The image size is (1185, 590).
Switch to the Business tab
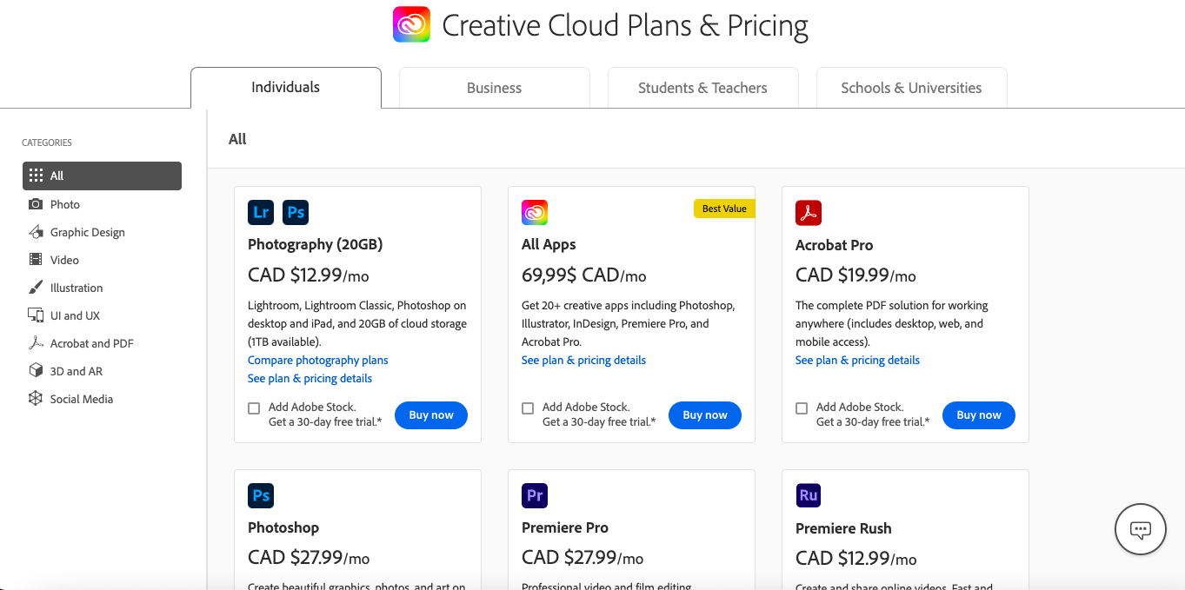coord(494,88)
